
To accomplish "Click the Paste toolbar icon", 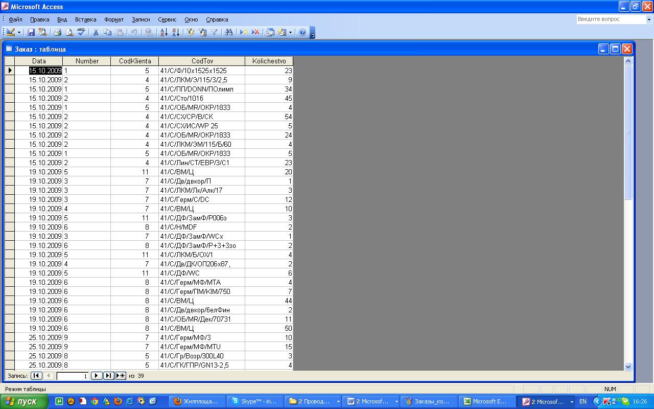I will pos(119,32).
